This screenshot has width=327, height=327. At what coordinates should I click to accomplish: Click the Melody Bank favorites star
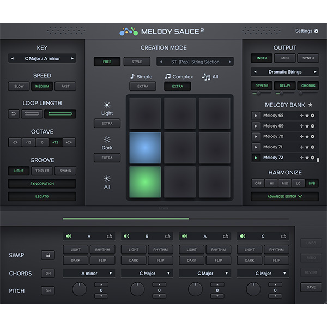point(310,105)
